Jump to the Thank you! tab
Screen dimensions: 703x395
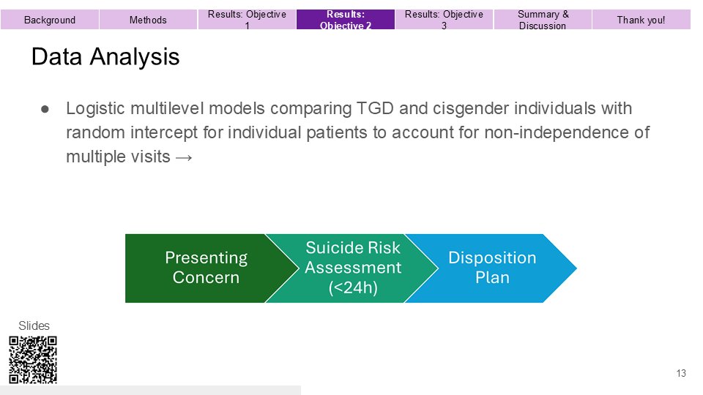pos(641,20)
